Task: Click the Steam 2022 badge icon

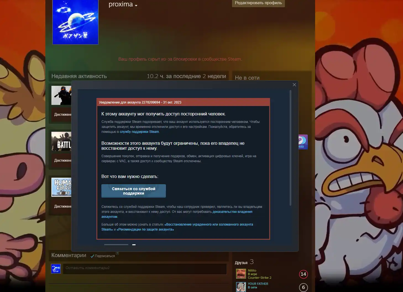Action: [x=303, y=141]
